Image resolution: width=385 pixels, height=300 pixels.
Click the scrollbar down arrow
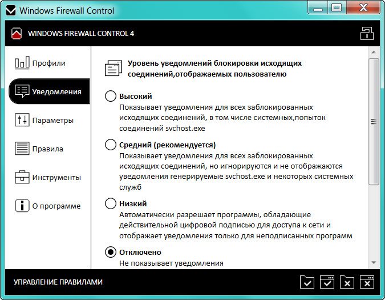click(x=374, y=262)
